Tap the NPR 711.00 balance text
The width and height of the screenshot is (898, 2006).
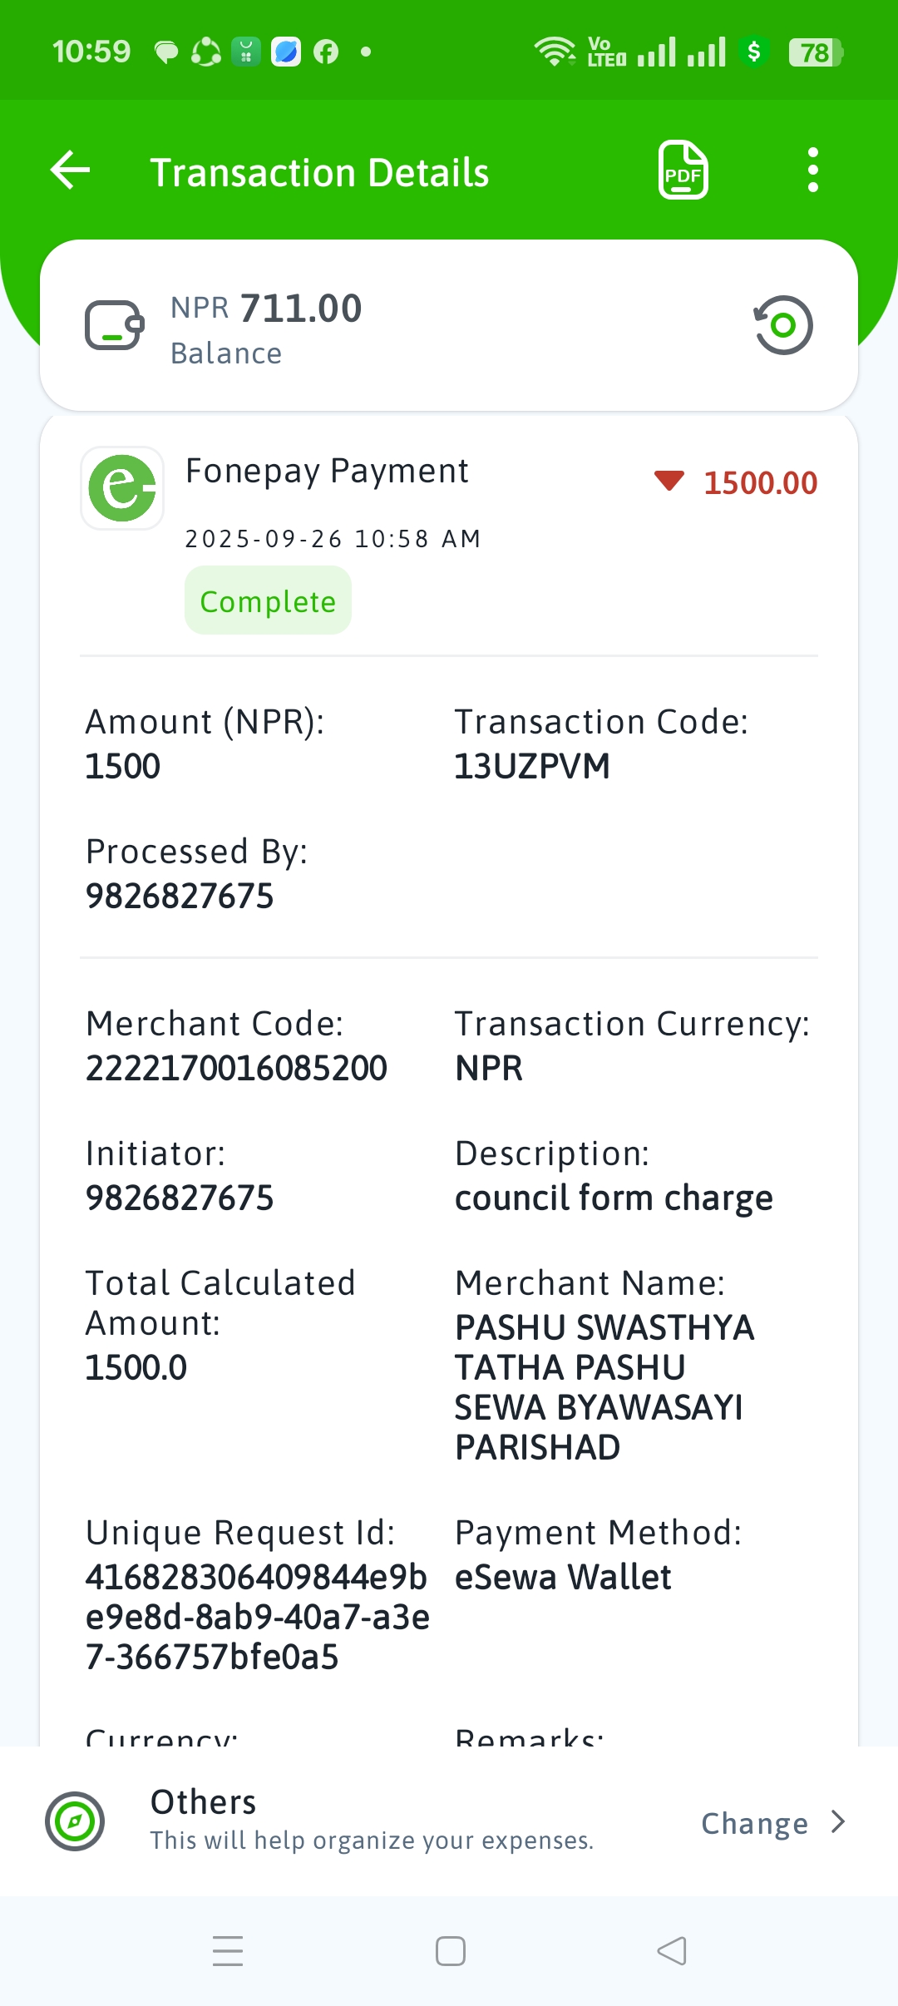click(266, 309)
